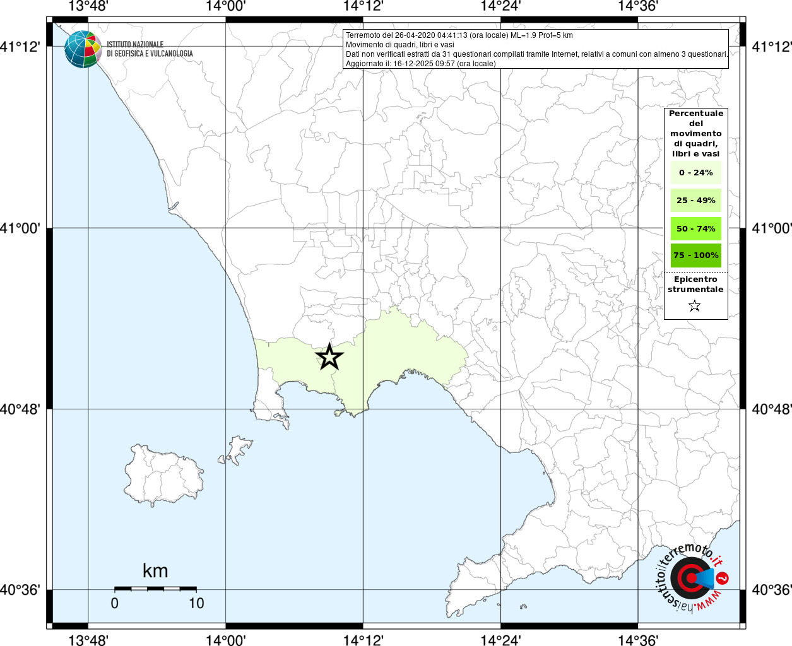Select the 25 - 49% legend swatch
The height and width of the screenshot is (646, 792).
(695, 200)
